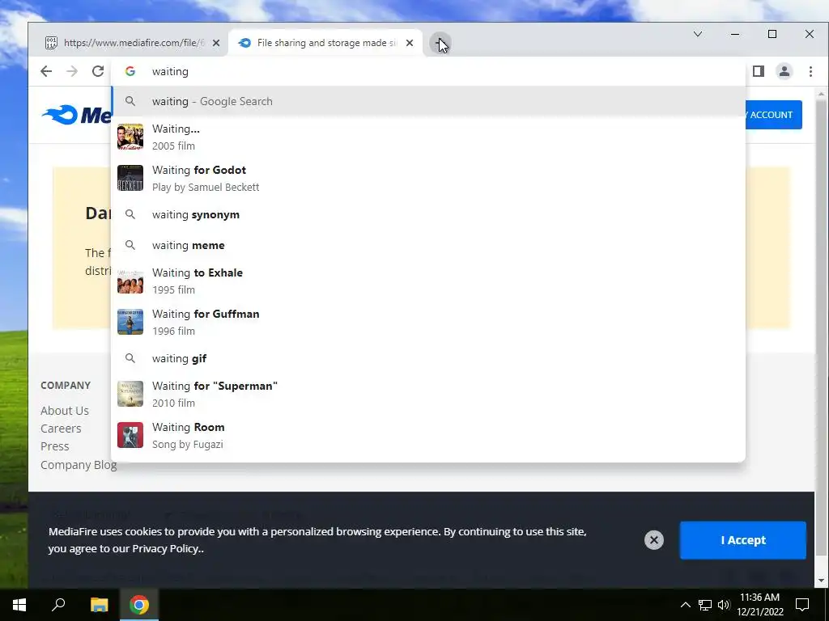Select the 'waiting meme' suggestion
829x621 pixels.
[x=428, y=245]
